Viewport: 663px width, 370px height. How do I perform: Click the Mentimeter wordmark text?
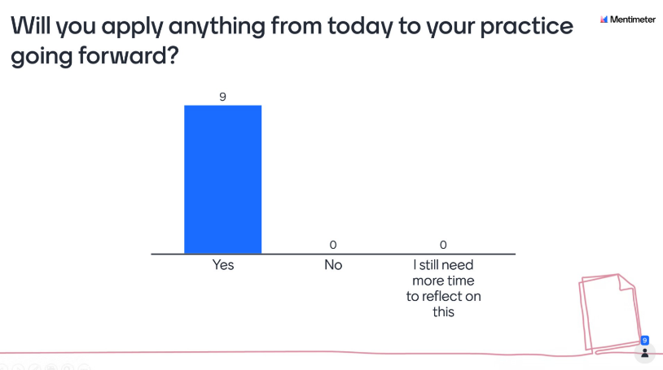[x=633, y=20]
